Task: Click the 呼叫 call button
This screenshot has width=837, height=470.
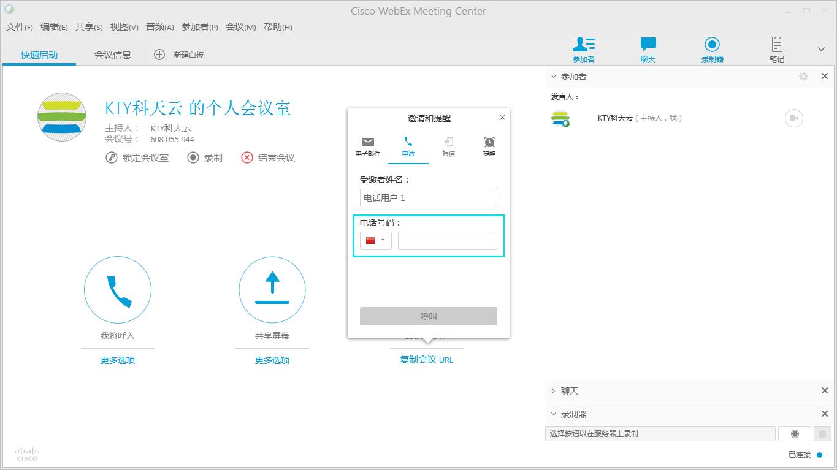Action: (429, 316)
